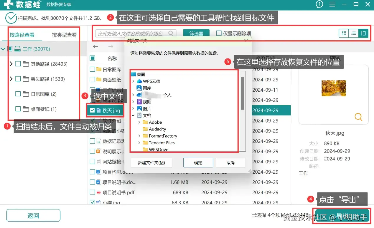The image size is (374, 228).
Task: Go back with the left arrow
Action: [x=95, y=46]
